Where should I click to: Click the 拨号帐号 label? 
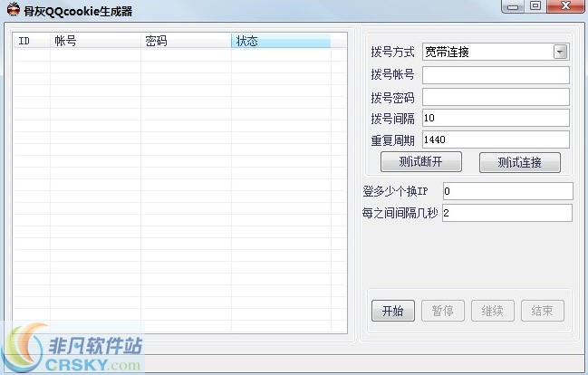point(392,74)
